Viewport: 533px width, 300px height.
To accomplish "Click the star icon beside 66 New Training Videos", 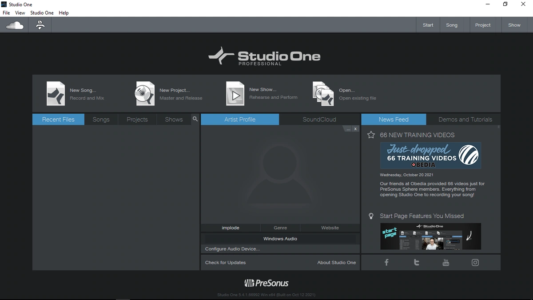I will [x=371, y=135].
